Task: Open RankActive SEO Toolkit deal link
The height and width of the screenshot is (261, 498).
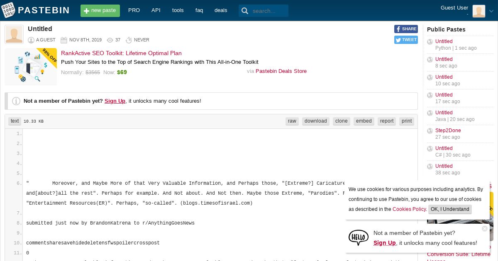Action: click(121, 53)
